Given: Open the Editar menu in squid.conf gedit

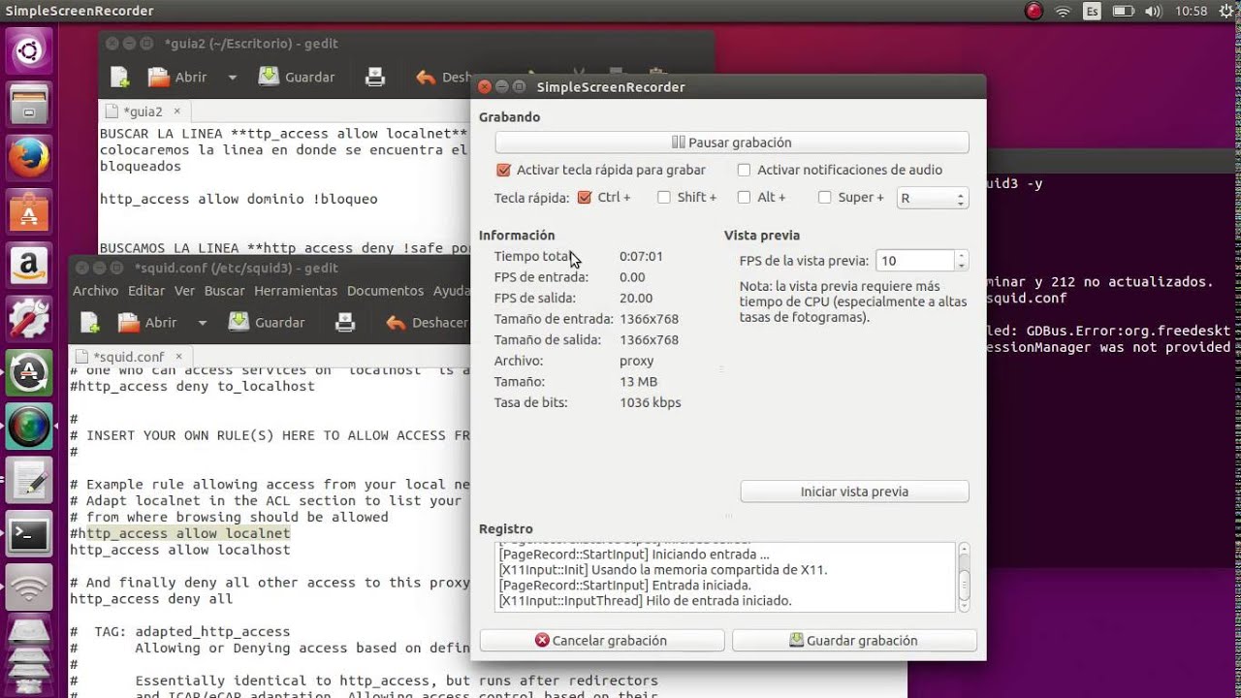Looking at the screenshot, I should (146, 291).
